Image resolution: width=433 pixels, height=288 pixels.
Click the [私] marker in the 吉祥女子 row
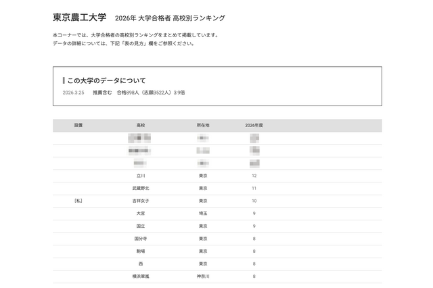tap(78, 201)
